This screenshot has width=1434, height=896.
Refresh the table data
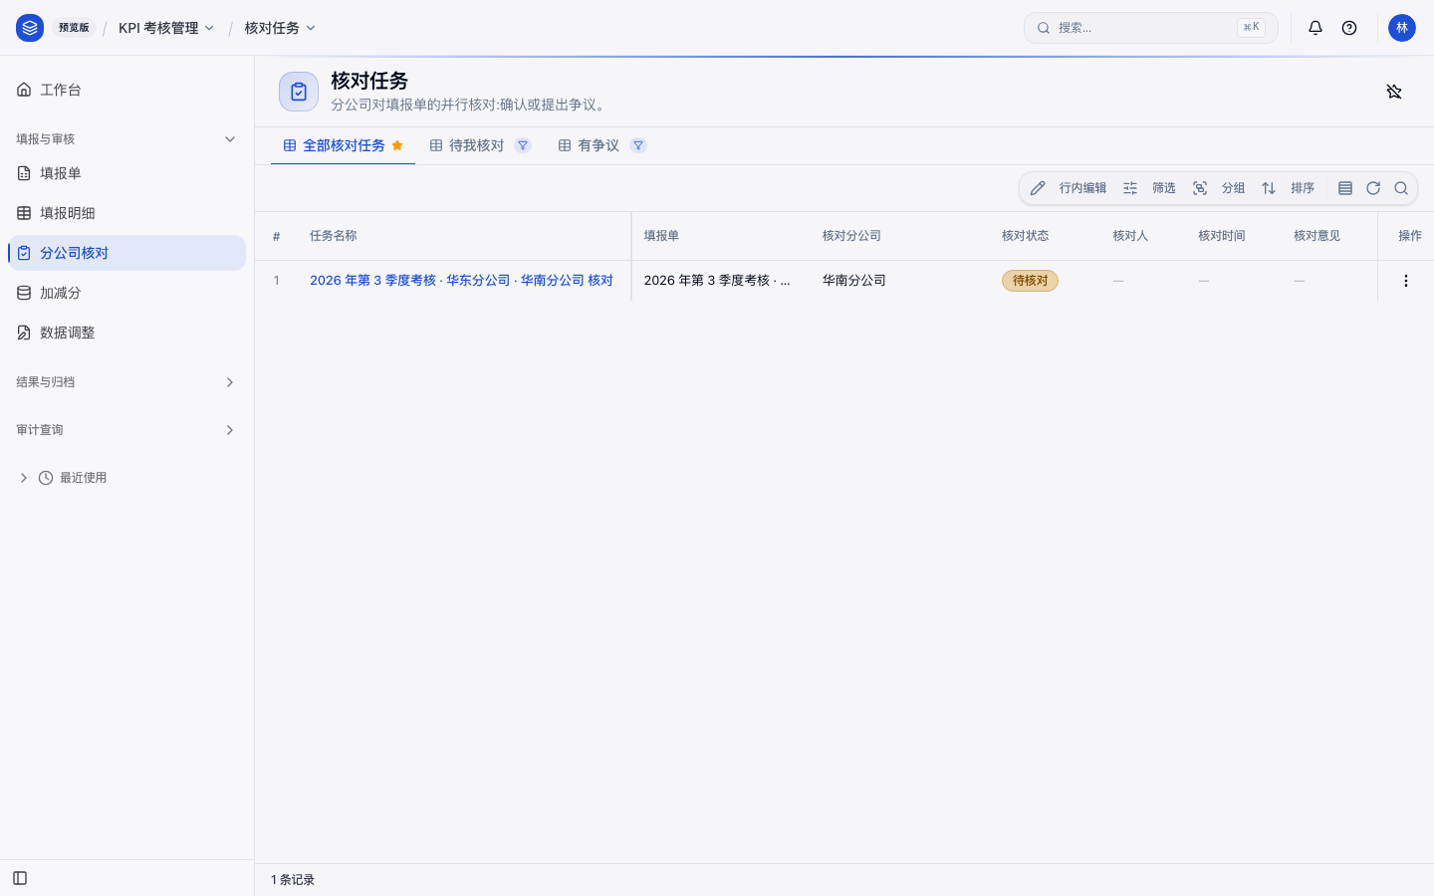(1373, 188)
